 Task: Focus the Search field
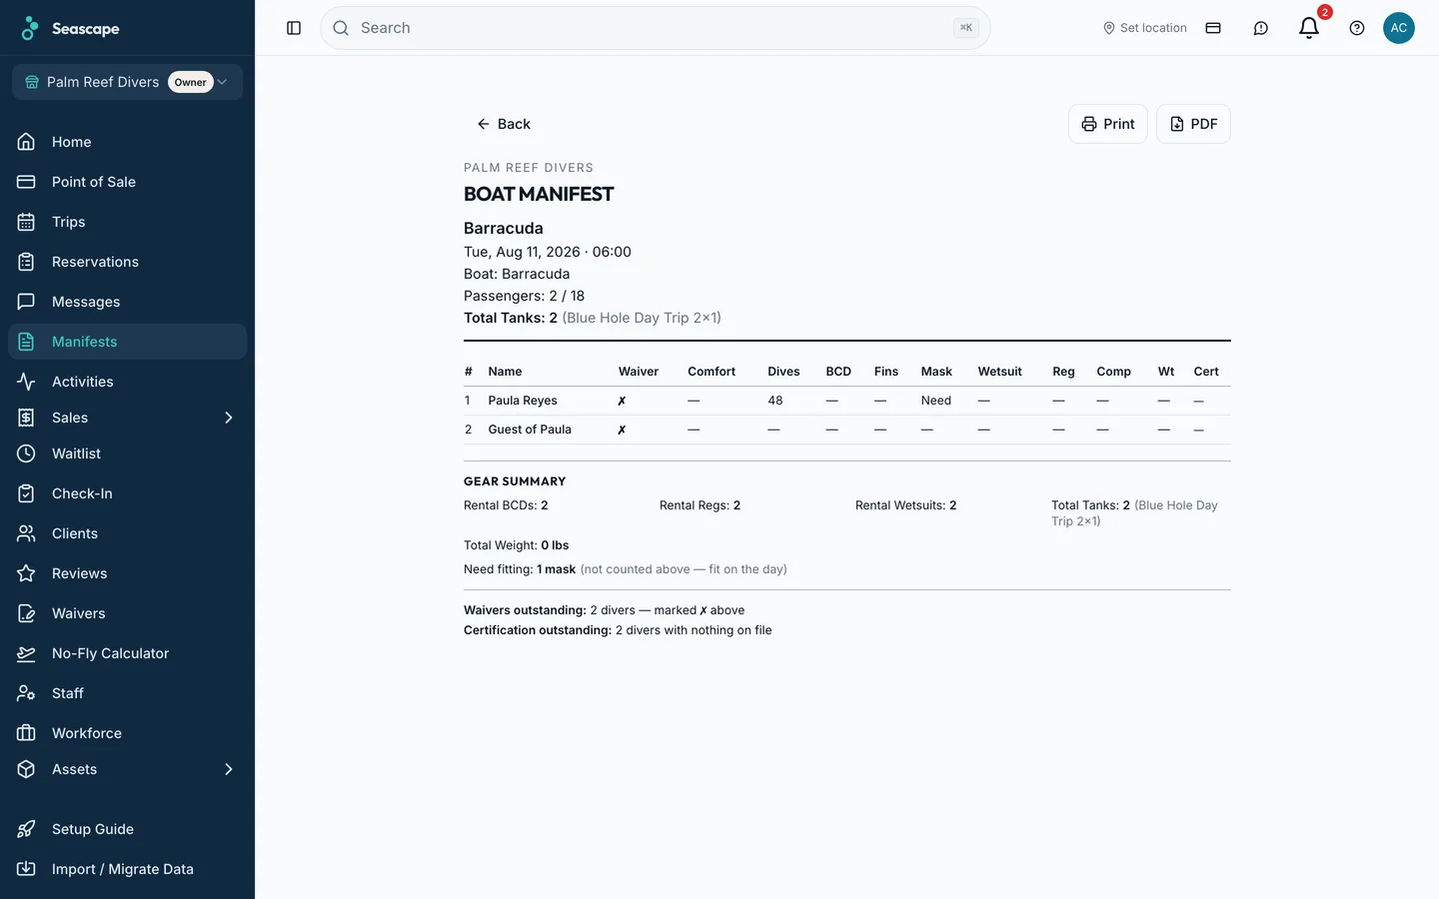pyautogui.click(x=655, y=28)
